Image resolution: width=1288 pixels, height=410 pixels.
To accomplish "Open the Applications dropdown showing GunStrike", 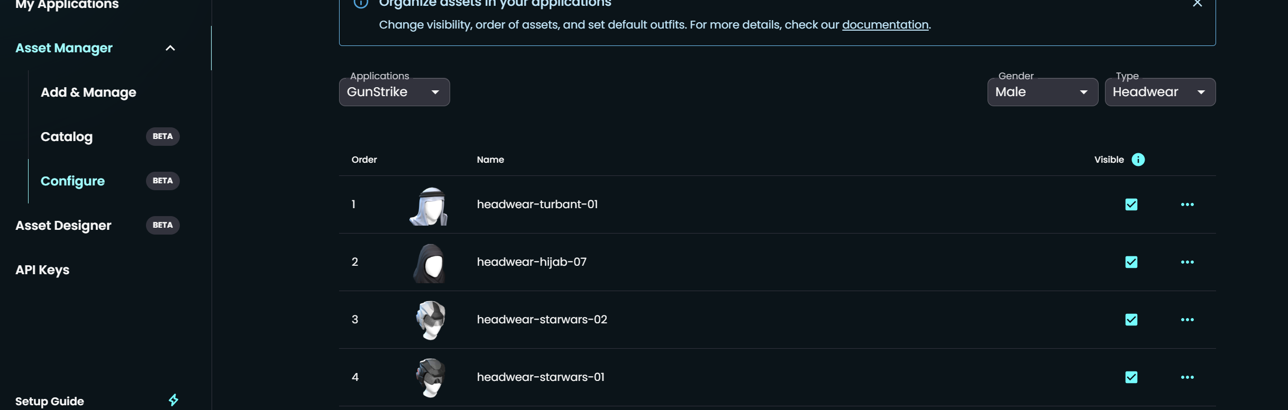I will click(394, 92).
